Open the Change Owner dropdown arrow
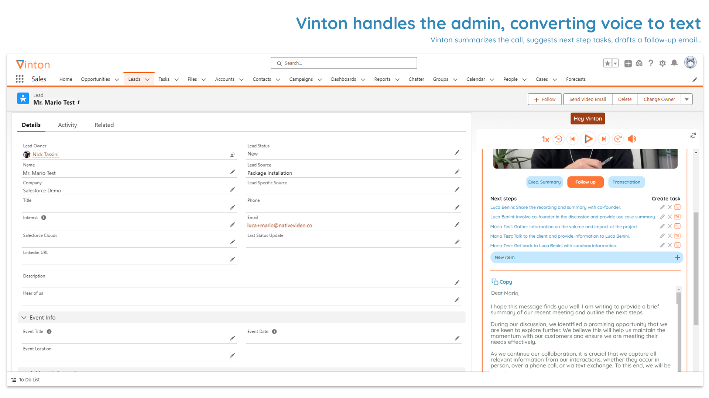 point(686,99)
